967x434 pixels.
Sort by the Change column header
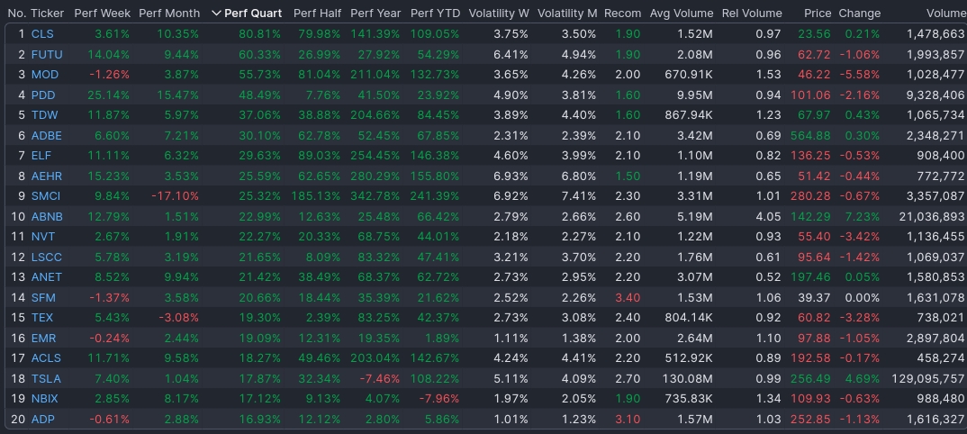(860, 13)
